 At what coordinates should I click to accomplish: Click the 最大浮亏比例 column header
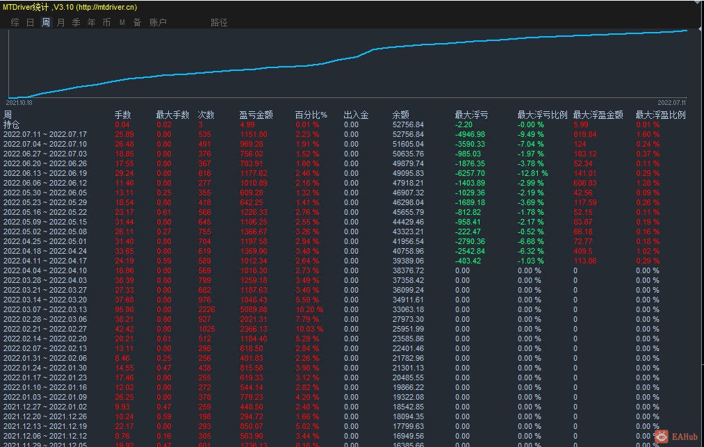tap(542, 115)
